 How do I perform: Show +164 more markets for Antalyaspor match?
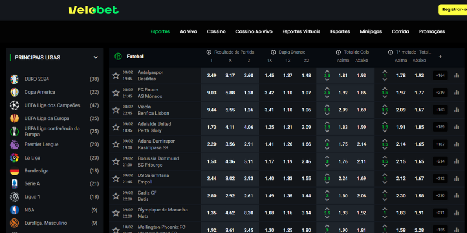[440, 76]
